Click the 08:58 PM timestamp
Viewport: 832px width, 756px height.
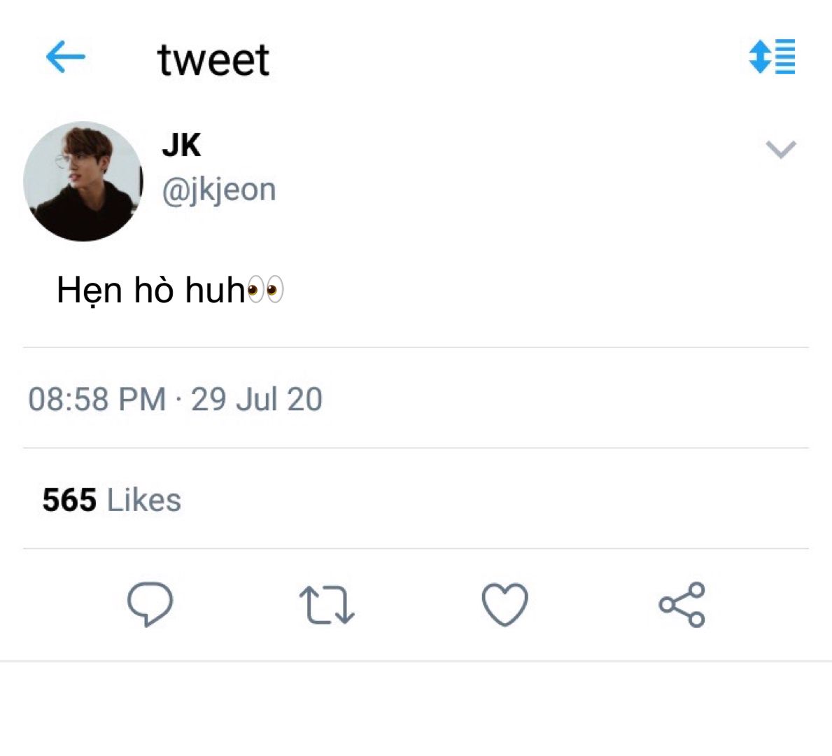tap(97, 399)
